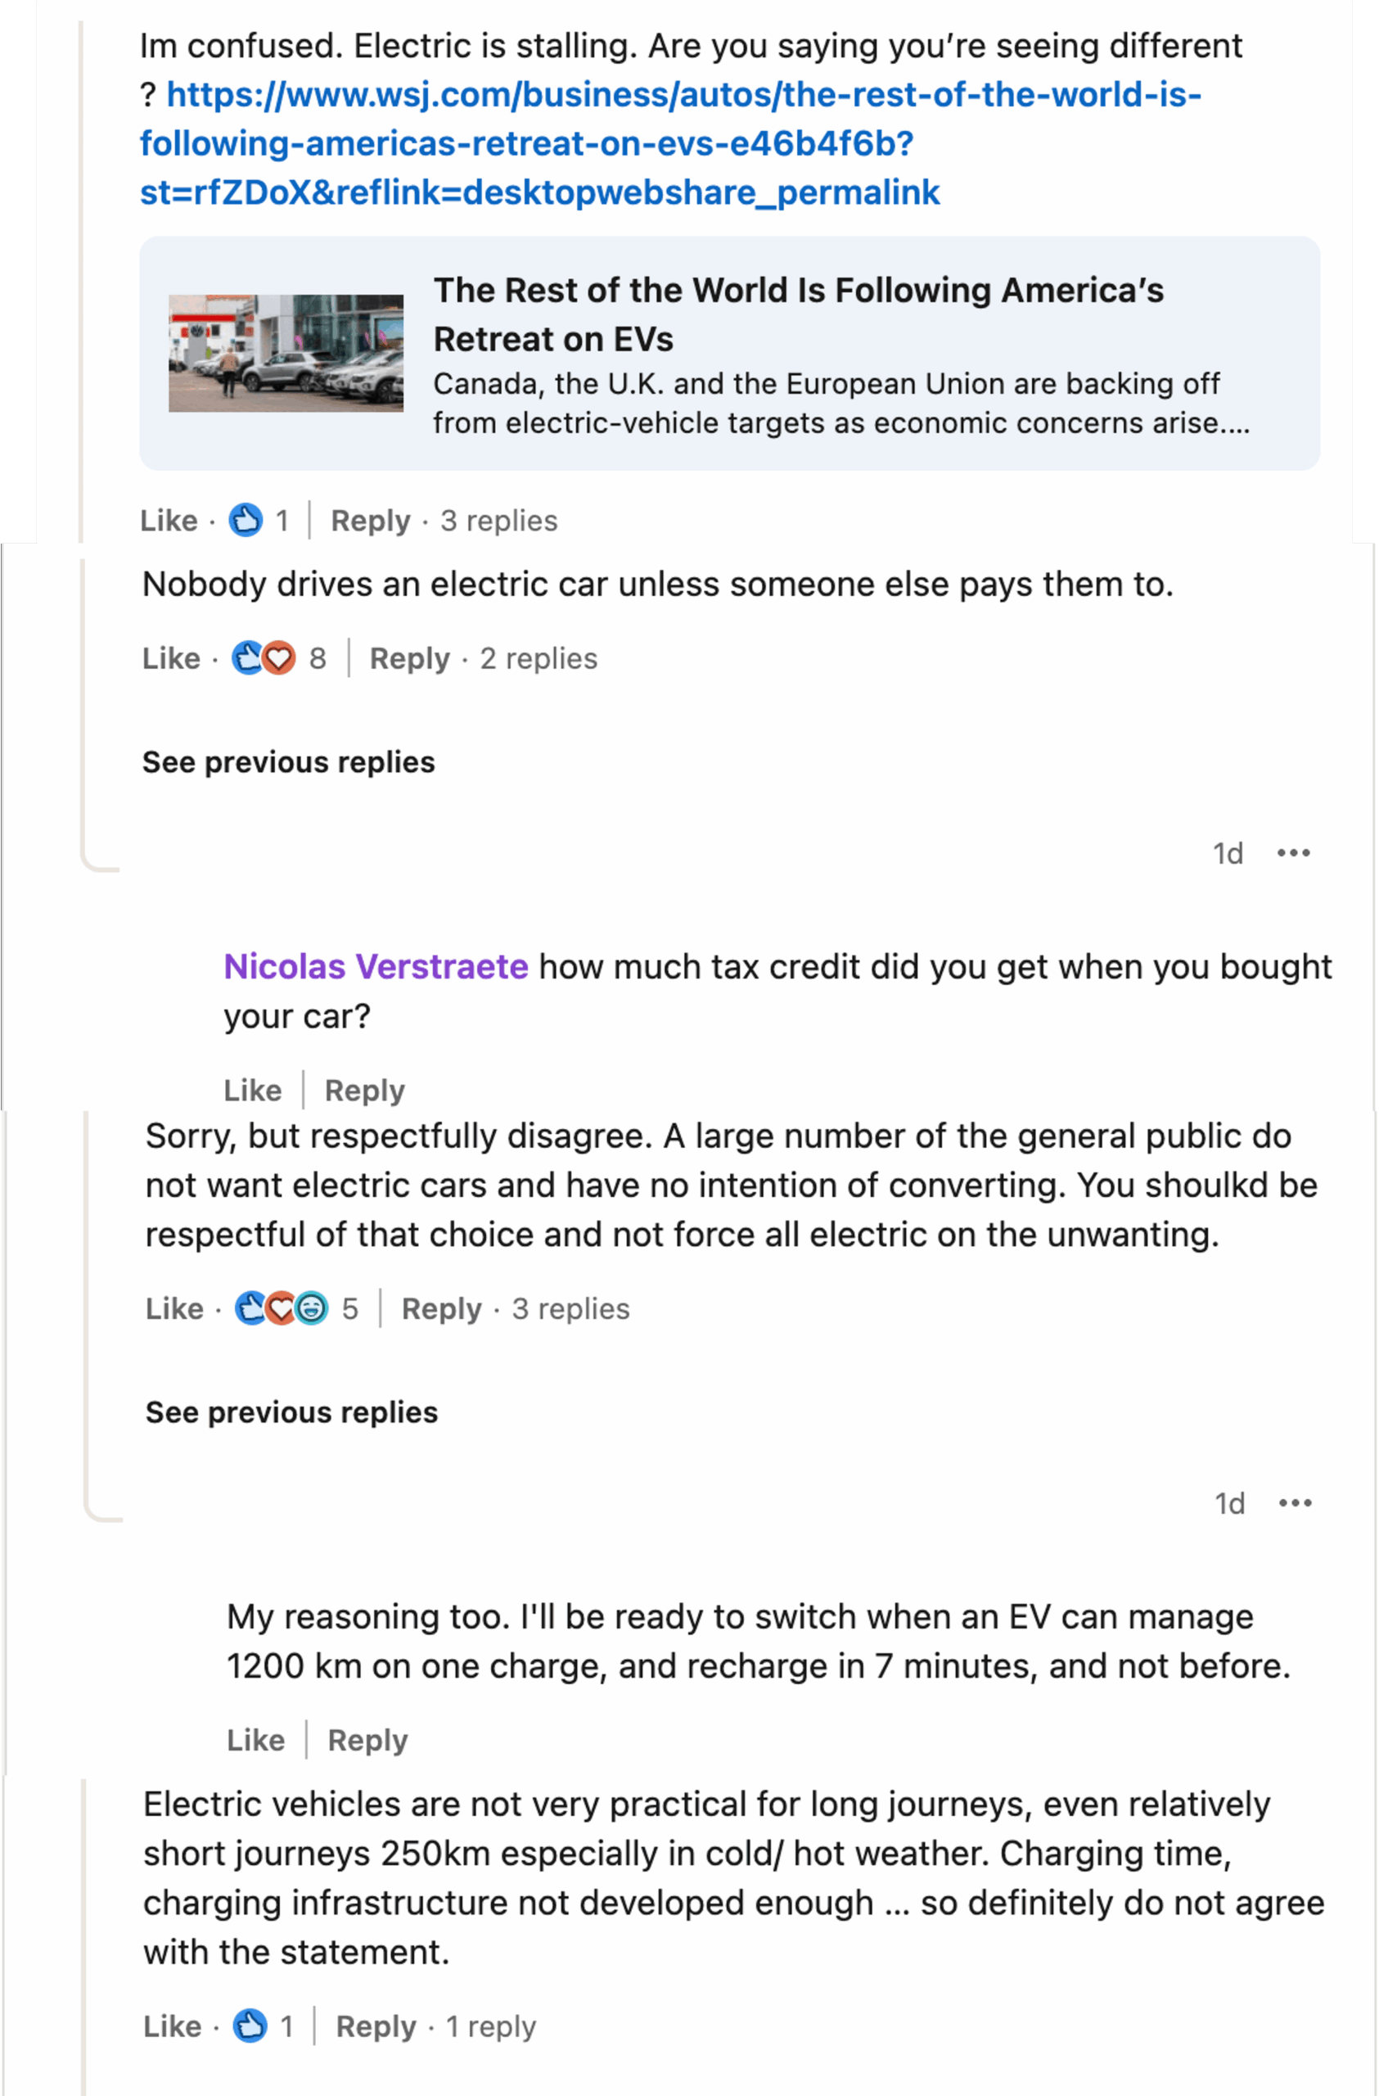Open more options for 'My reasoning too' reply

point(1295,1502)
